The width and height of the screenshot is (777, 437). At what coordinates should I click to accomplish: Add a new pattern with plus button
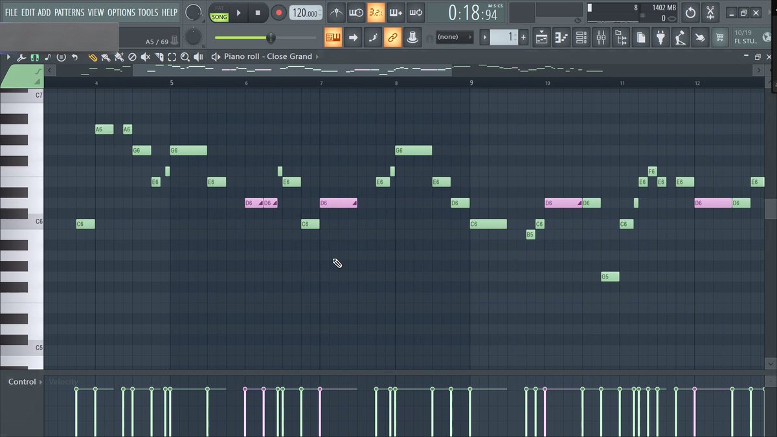coord(523,38)
